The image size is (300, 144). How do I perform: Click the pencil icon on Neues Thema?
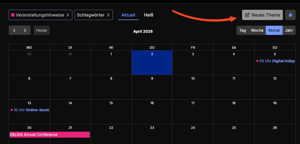pos(247,15)
